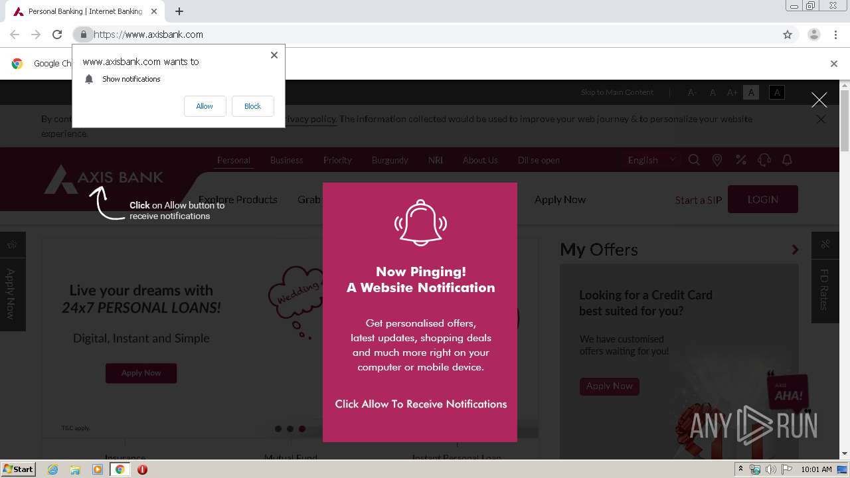Close the notification overlay with large X

point(819,100)
